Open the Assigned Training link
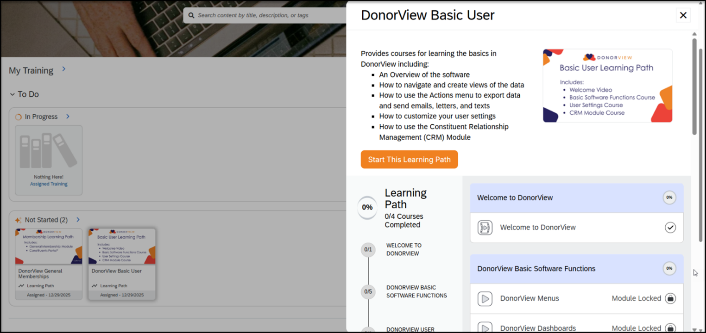This screenshot has height=333, width=706. 49,184
